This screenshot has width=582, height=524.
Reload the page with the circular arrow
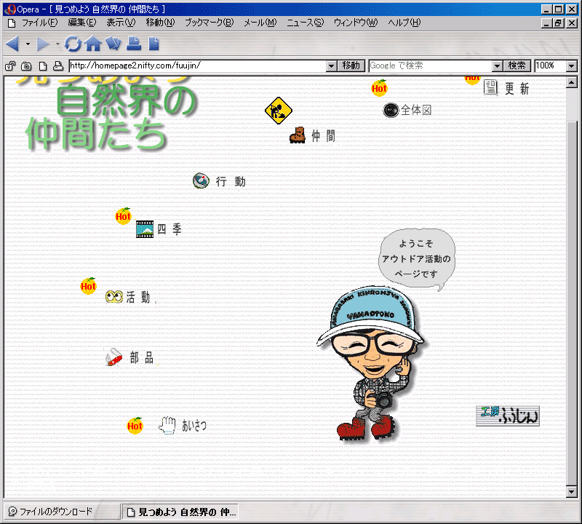pos(73,44)
